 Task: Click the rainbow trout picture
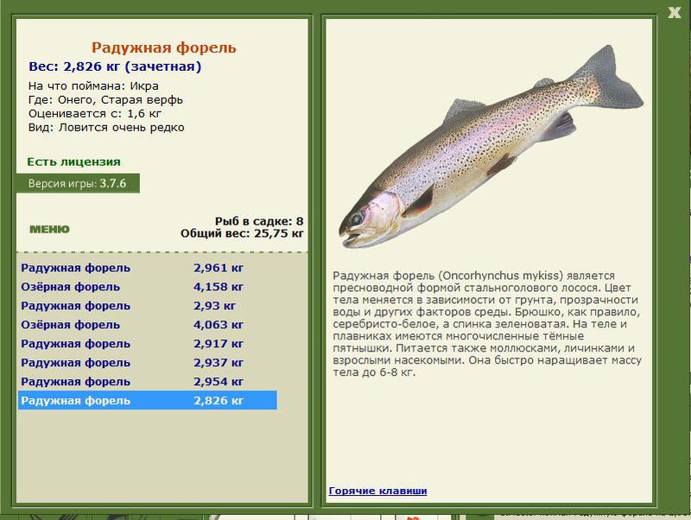click(491, 146)
